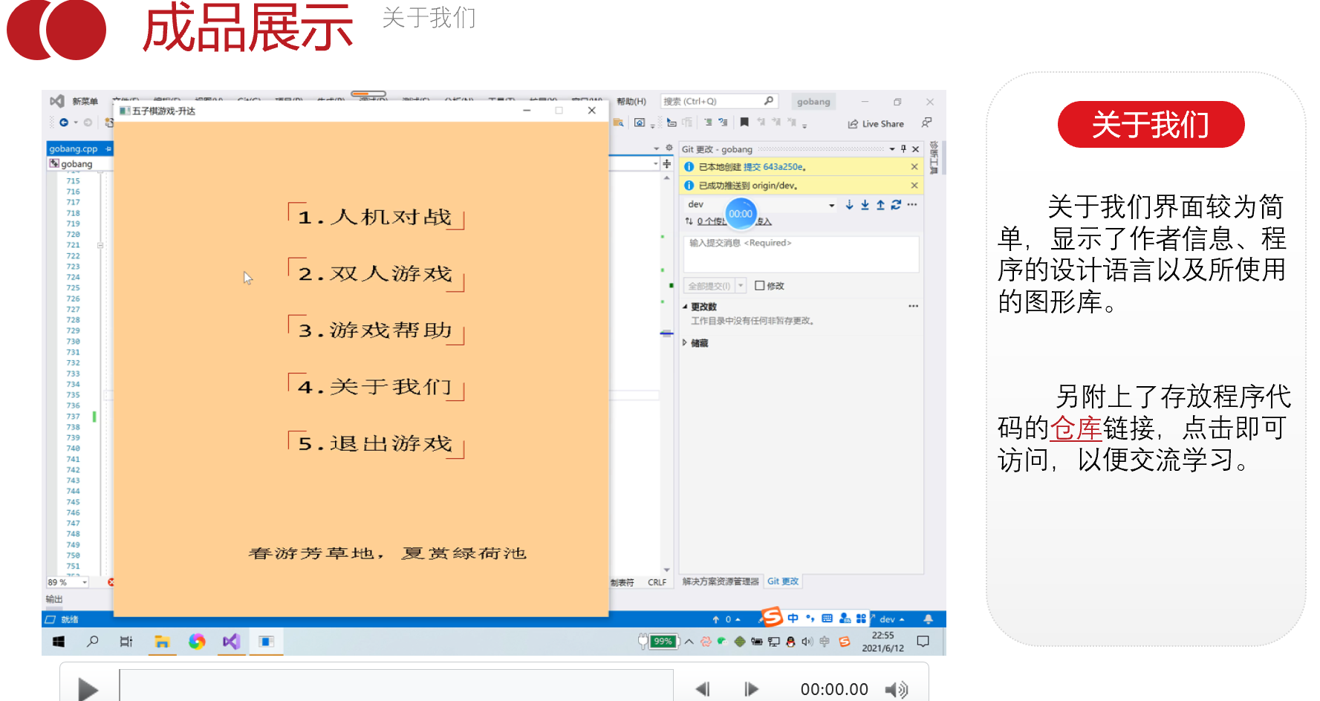
Task: Pin the Git 更改 panel
Action: 903,149
